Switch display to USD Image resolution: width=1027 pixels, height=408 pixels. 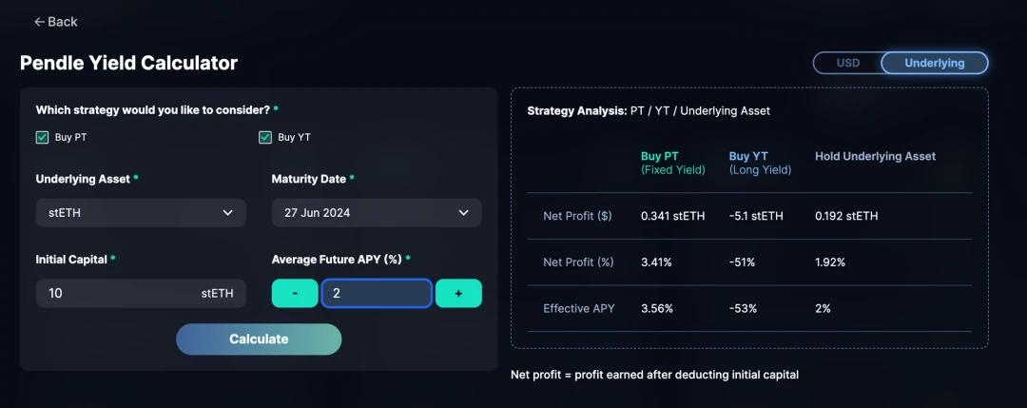click(x=847, y=63)
